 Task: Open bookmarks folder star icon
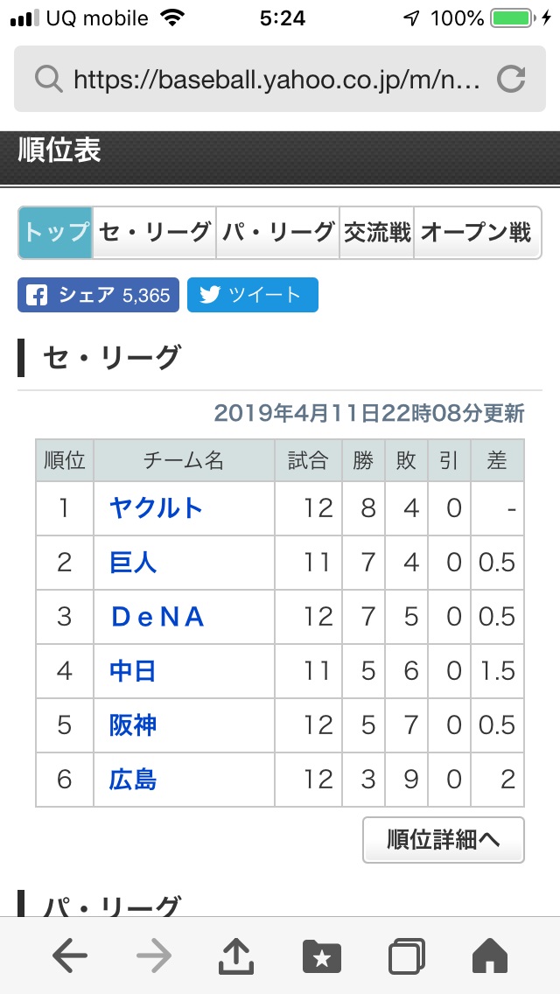(x=322, y=956)
